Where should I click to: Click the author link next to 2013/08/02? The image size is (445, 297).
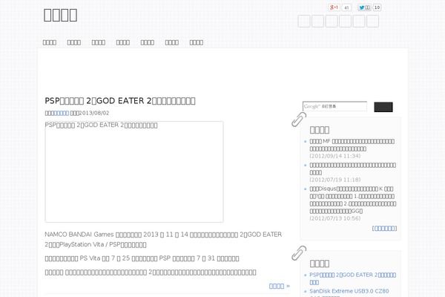61,113
